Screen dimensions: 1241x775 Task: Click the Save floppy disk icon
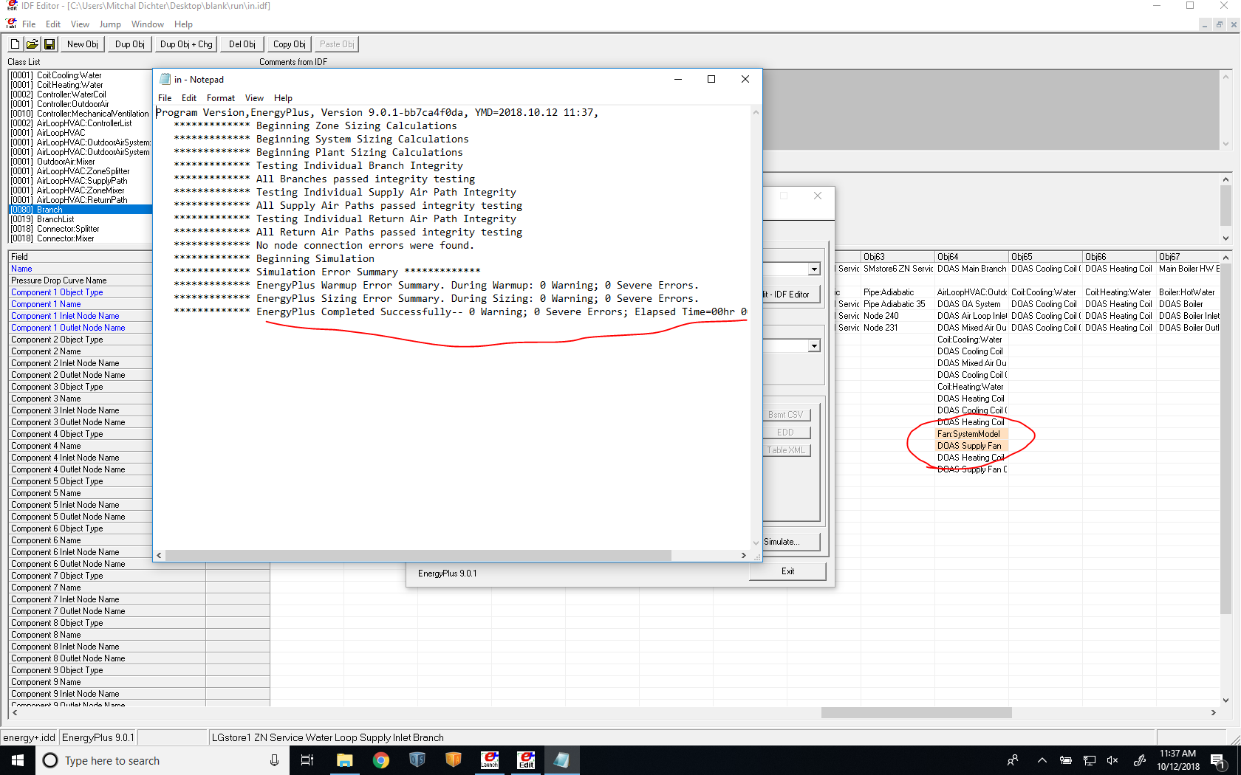tap(49, 44)
